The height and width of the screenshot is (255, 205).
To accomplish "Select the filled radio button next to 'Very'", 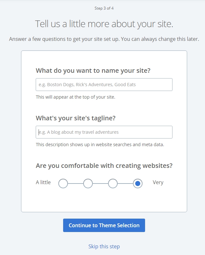I will [138, 184].
